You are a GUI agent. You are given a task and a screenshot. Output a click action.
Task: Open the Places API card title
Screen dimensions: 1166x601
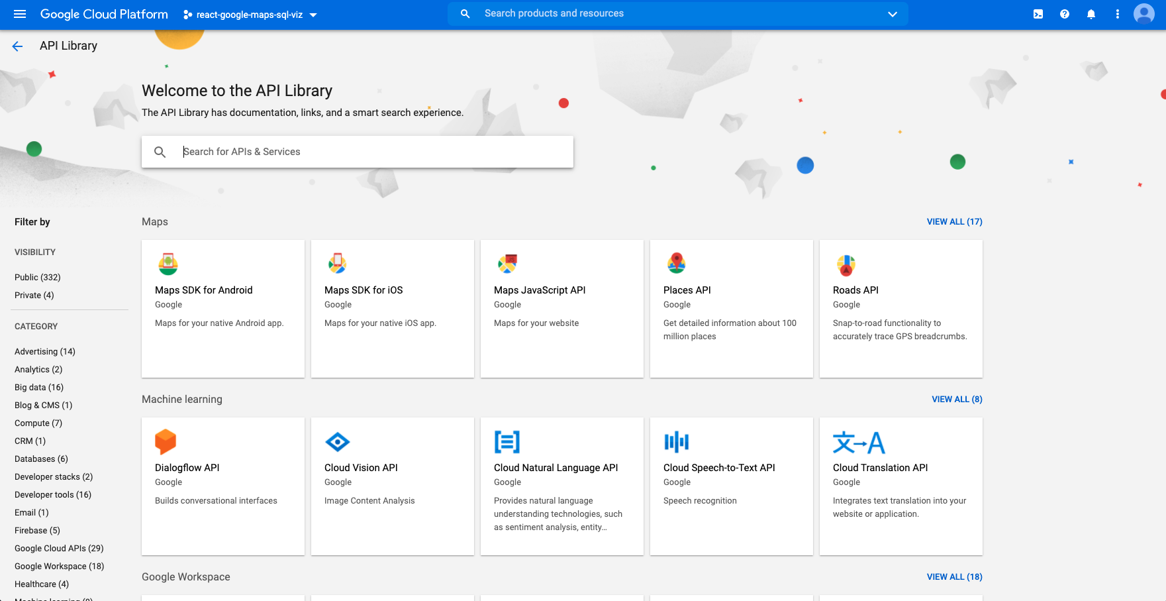687,290
